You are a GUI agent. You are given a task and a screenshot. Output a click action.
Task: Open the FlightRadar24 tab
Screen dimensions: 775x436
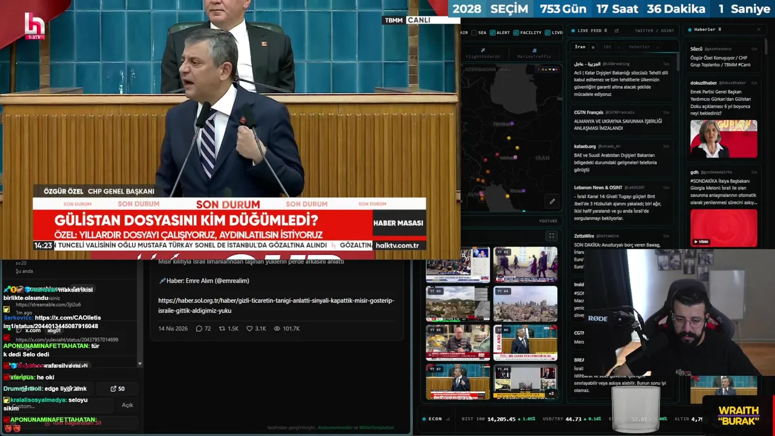click(x=483, y=54)
